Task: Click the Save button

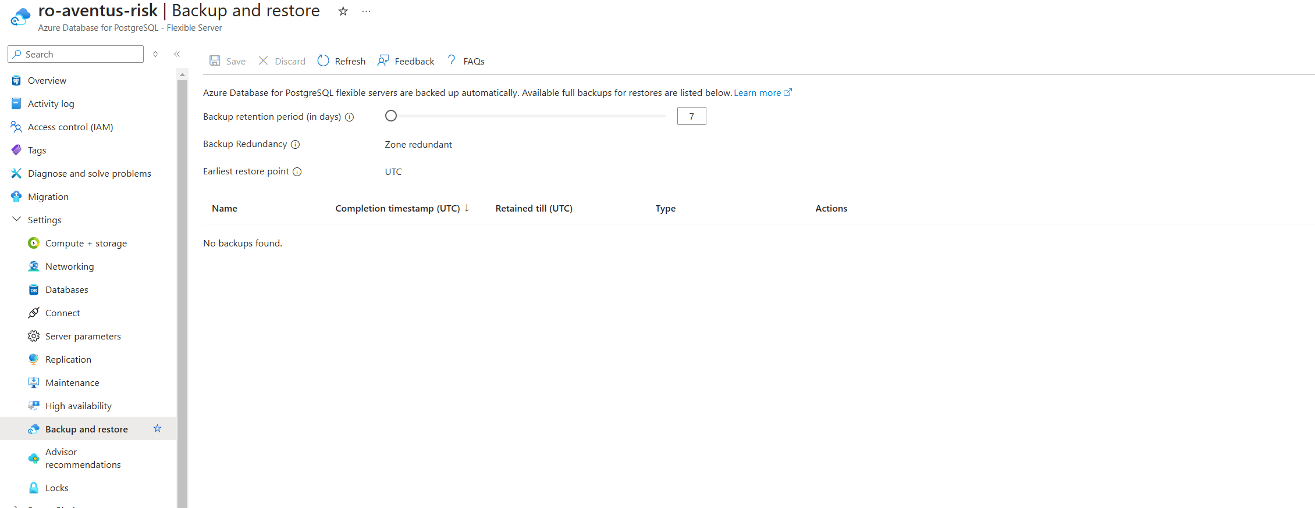Action: point(228,61)
